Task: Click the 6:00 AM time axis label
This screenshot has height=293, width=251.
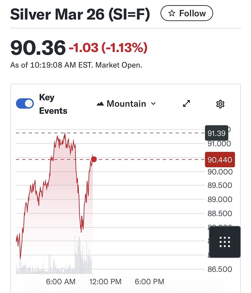Action: coord(61,282)
